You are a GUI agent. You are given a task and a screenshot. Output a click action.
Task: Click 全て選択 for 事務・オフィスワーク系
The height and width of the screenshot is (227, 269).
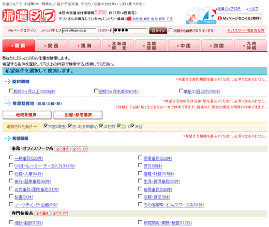pos(63,149)
